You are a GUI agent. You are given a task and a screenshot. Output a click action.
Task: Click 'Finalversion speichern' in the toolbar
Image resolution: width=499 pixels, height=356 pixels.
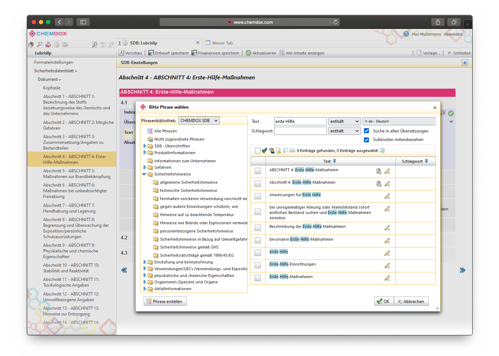click(215, 53)
